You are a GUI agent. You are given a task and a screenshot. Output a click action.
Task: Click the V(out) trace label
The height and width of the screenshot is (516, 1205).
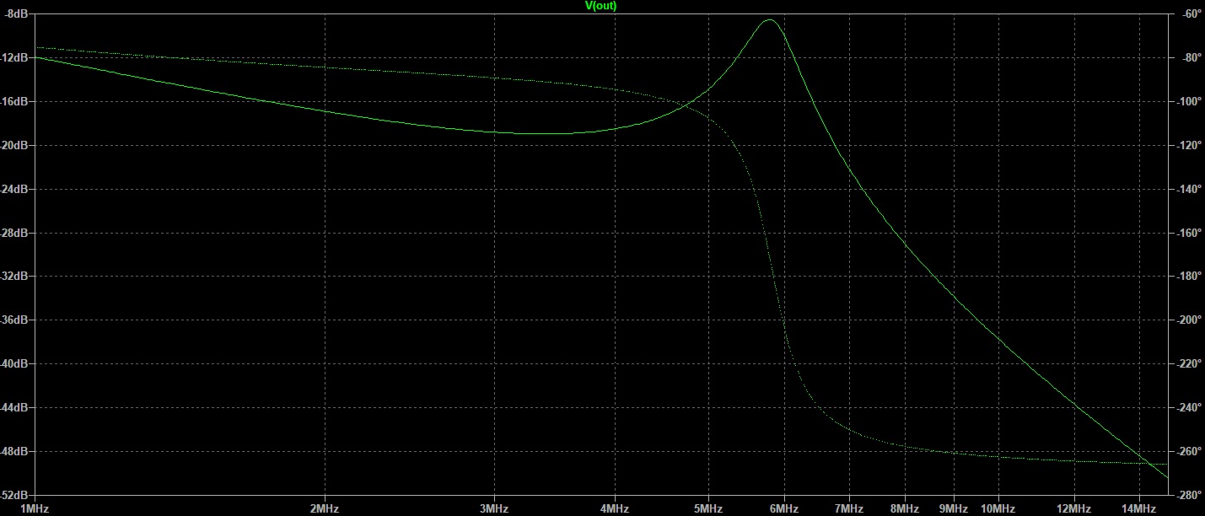pyautogui.click(x=602, y=5)
